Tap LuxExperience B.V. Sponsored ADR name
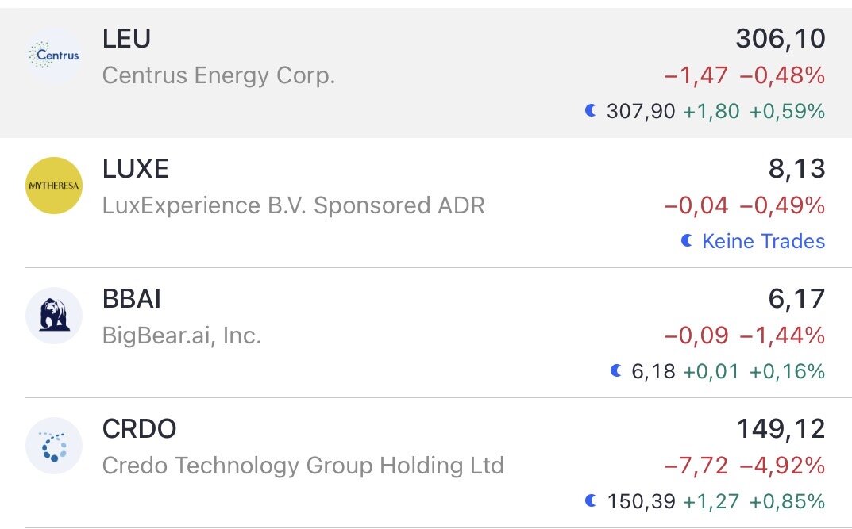This screenshot has height=529, width=852. (293, 205)
